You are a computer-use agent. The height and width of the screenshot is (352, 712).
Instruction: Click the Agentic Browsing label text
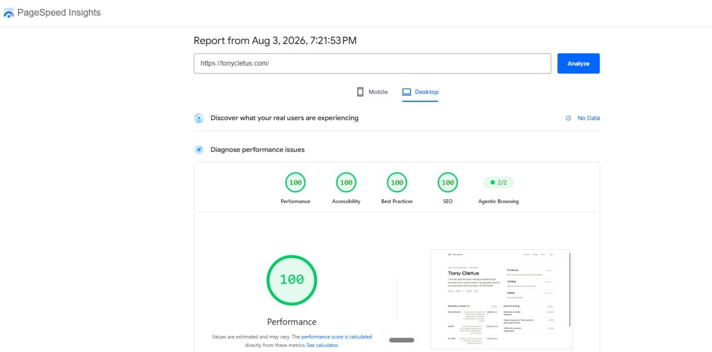(x=498, y=201)
